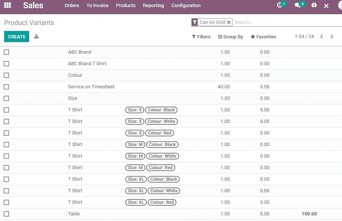Expand the Filters dropdown
The width and height of the screenshot is (342, 221).
[x=201, y=37]
